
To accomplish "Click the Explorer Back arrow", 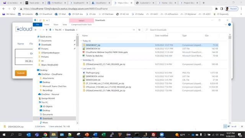I will pyautogui.click(x=36, y=30).
